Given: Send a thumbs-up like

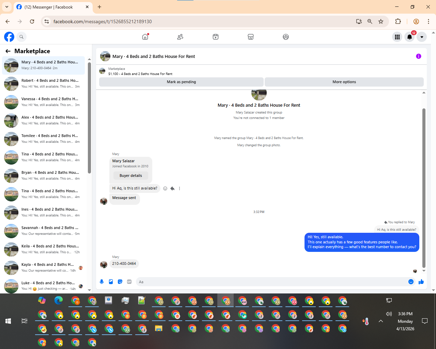Looking at the screenshot, I should [x=421, y=282].
